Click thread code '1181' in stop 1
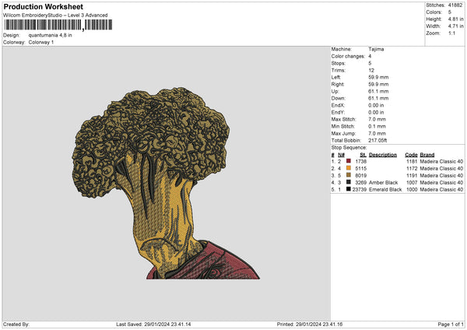 coord(412,161)
